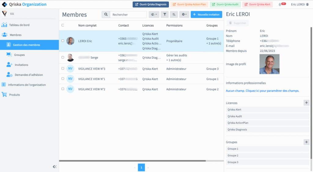Open Produits in sidebar
This screenshot has height=172, width=313.
click(14, 95)
